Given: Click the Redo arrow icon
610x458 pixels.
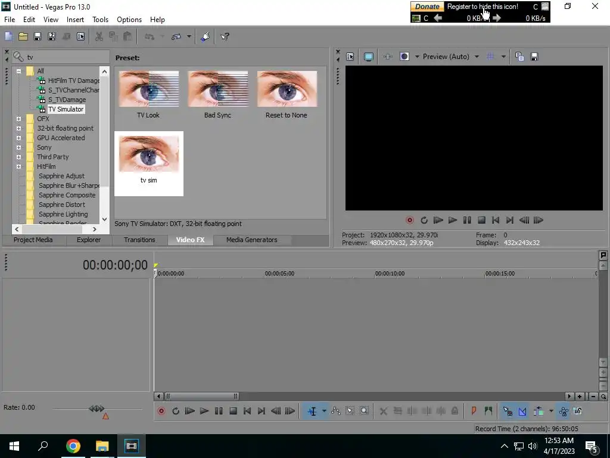Looking at the screenshot, I should [176, 36].
